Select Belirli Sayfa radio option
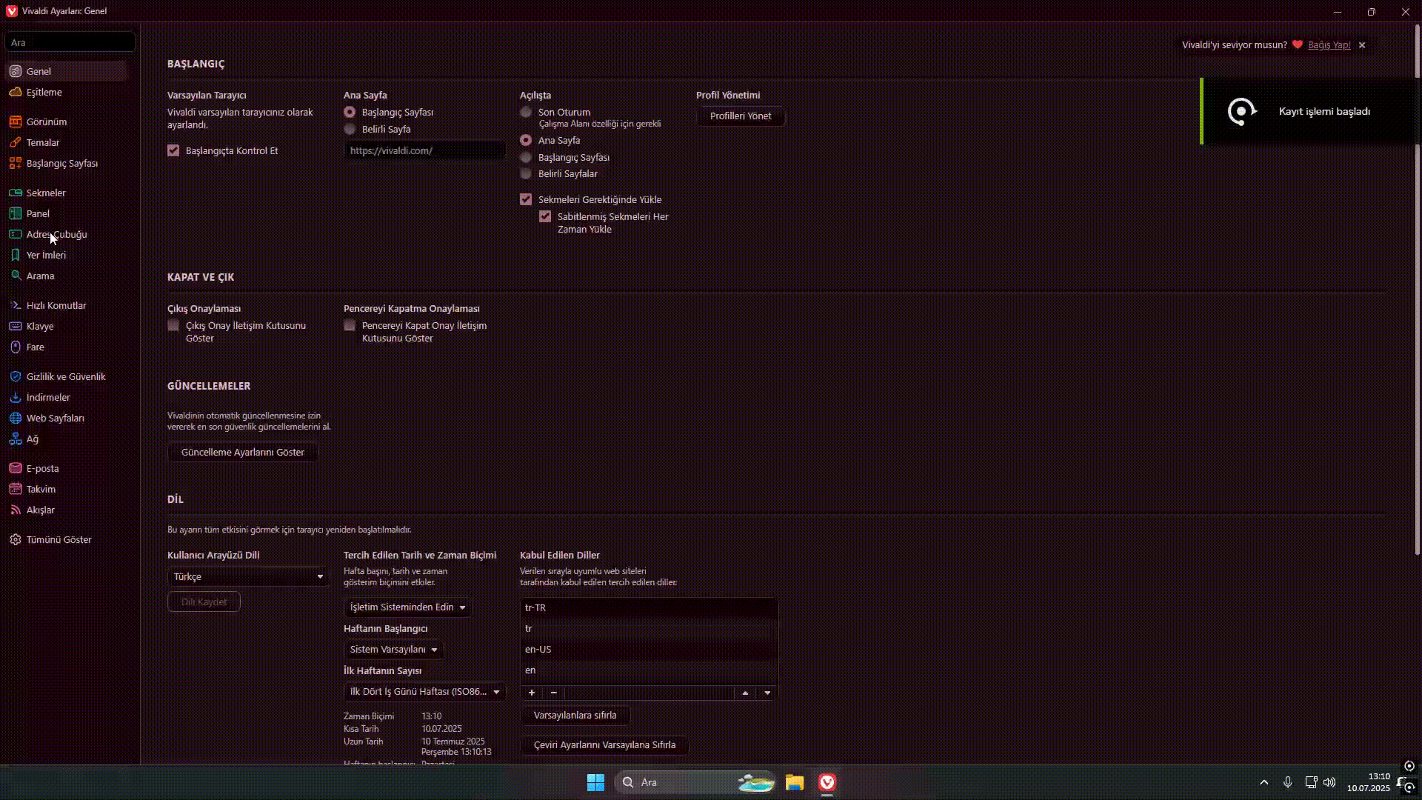This screenshot has width=1422, height=800. click(x=350, y=130)
